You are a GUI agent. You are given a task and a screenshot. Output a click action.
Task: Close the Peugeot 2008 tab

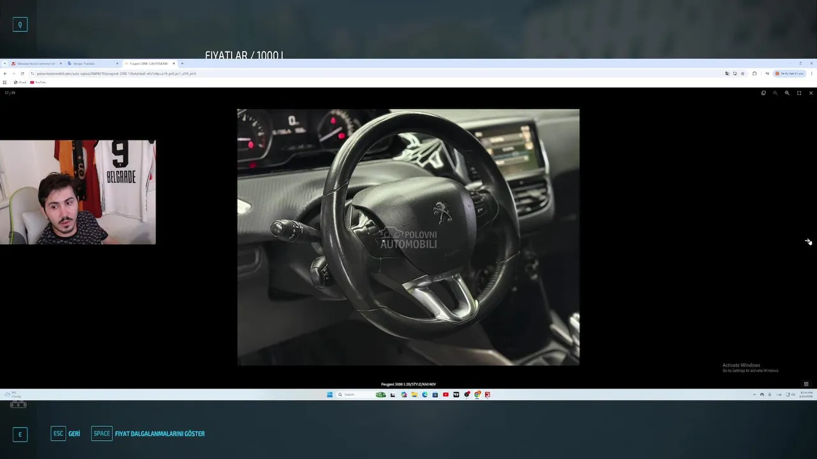pos(174,63)
